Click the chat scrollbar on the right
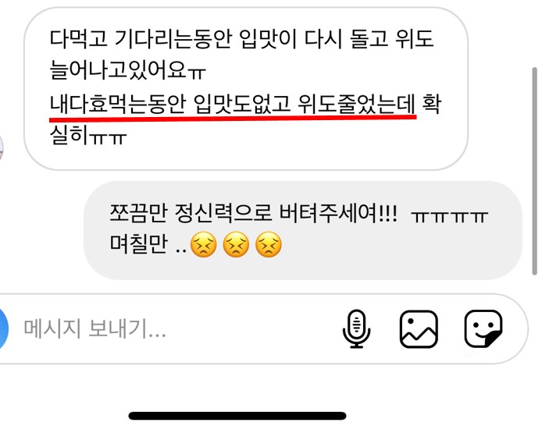Viewport: 542px width, 433px height. 535,172
